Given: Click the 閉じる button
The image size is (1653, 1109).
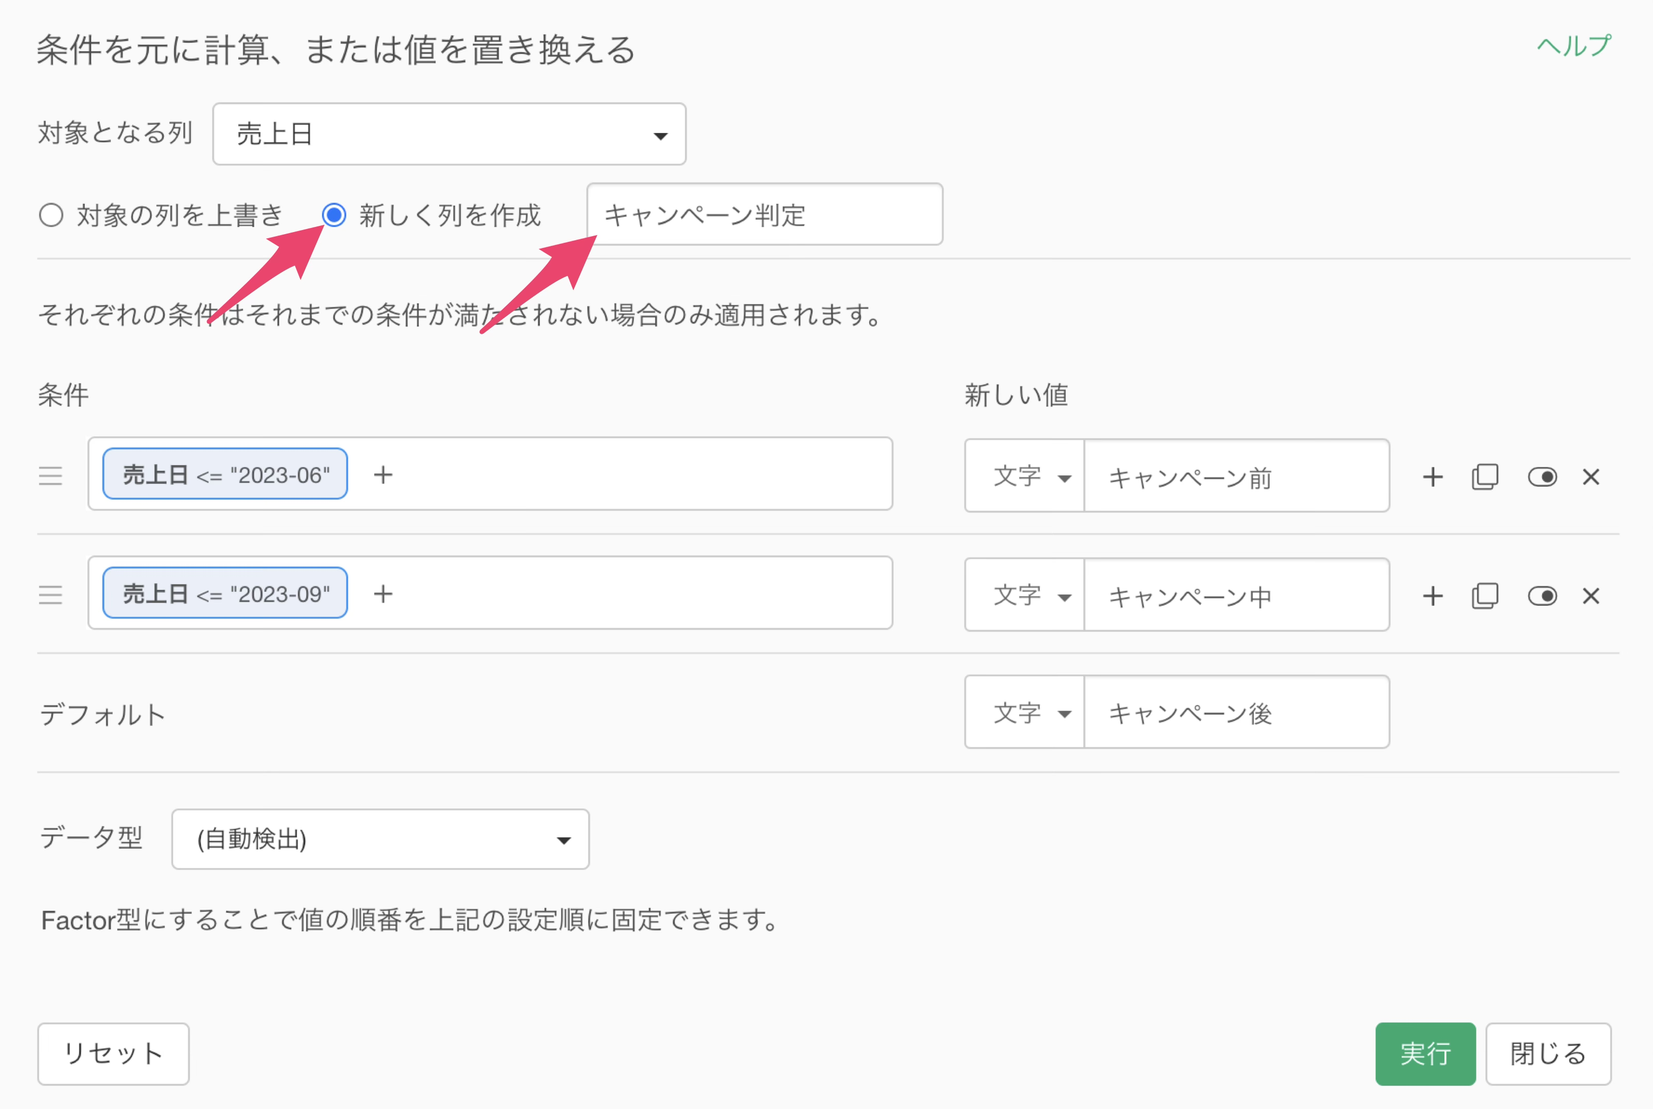Looking at the screenshot, I should [1548, 1053].
